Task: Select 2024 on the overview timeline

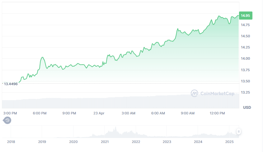Action: tap(198, 142)
